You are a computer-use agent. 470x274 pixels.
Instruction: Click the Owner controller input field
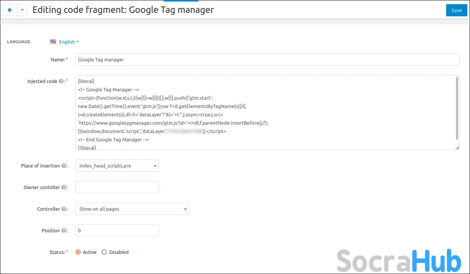(117, 187)
